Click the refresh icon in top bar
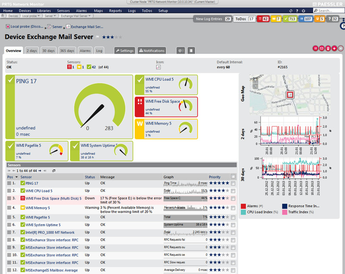Viewport: 345px width, 274px height. click(291, 10)
